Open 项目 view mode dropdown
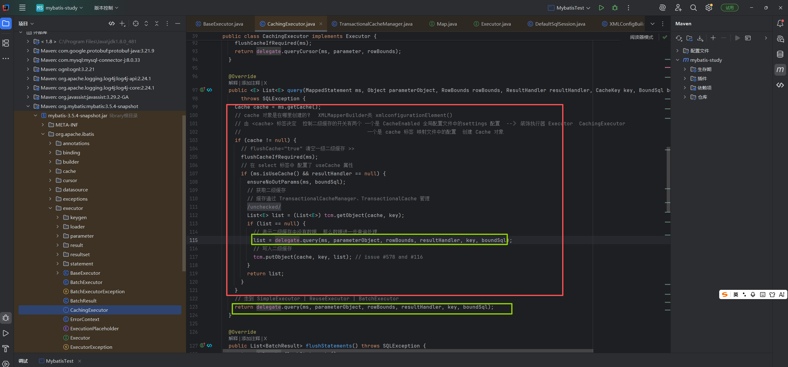 coord(26,23)
